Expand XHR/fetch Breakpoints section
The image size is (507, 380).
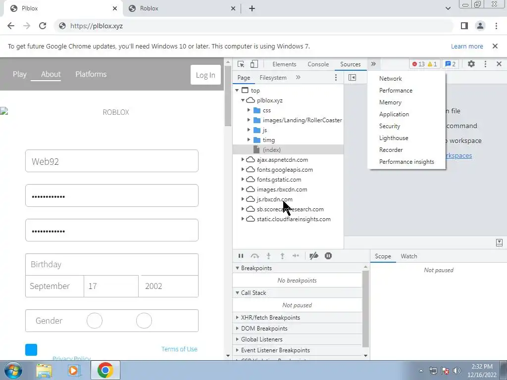tap(237, 318)
